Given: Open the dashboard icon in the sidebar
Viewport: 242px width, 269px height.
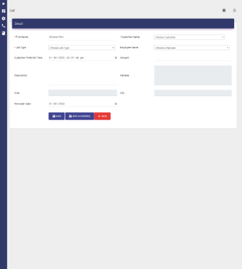Looking at the screenshot, I should (x=4, y=11).
